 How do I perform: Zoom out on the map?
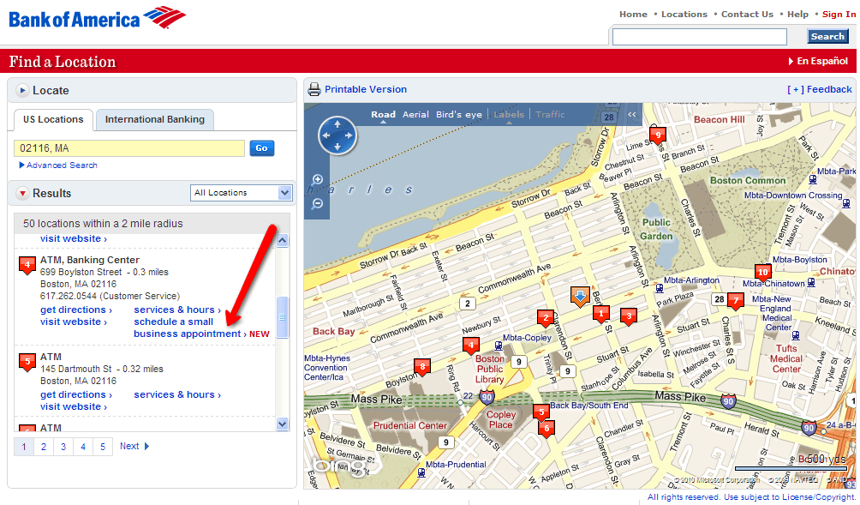(317, 203)
